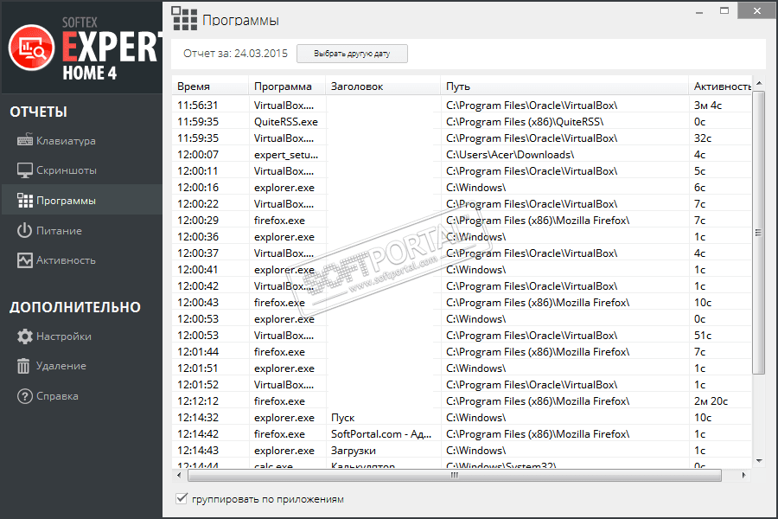Click the 51с activity value
This screenshot has height=519, width=778.
(703, 336)
